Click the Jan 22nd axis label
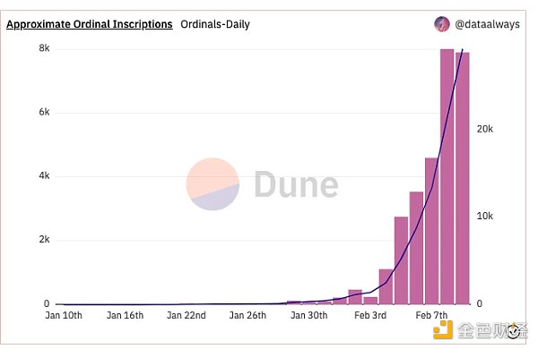 pyautogui.click(x=187, y=315)
